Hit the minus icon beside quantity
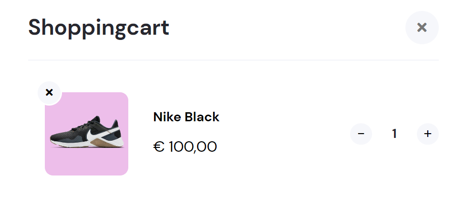476x224 pixels. click(361, 134)
